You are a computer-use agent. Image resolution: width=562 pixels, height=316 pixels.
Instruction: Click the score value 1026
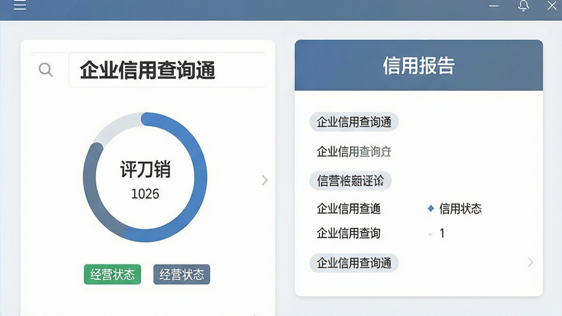click(x=145, y=194)
